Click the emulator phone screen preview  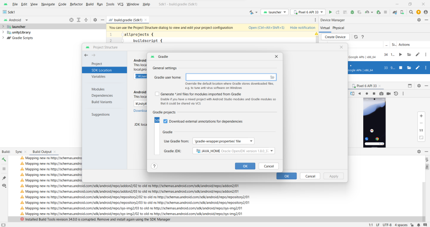[374, 123]
